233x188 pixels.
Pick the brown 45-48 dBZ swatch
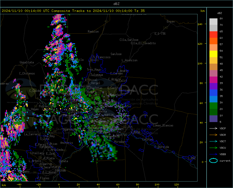coord(213,67)
